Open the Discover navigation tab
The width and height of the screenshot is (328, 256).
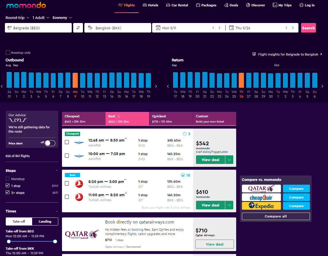pos(255,5)
